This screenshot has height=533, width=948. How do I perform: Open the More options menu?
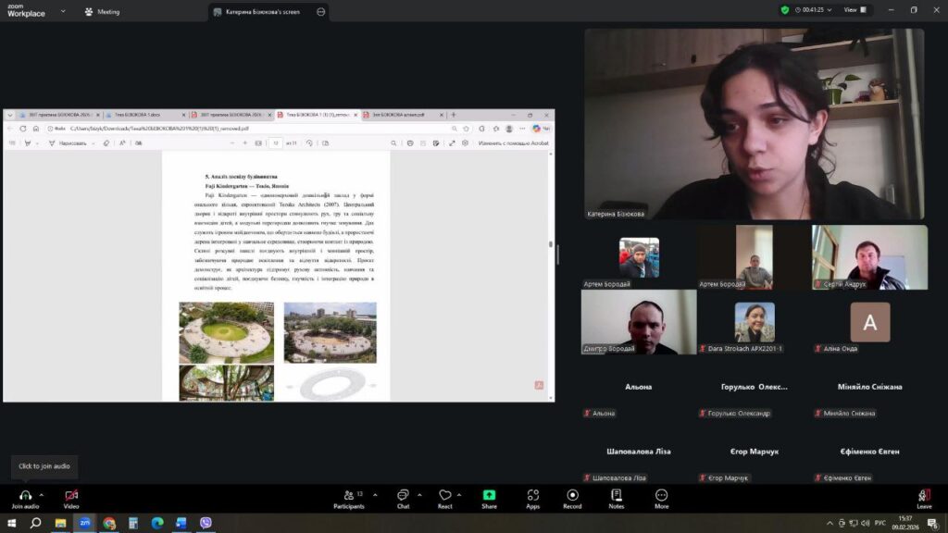tap(661, 495)
